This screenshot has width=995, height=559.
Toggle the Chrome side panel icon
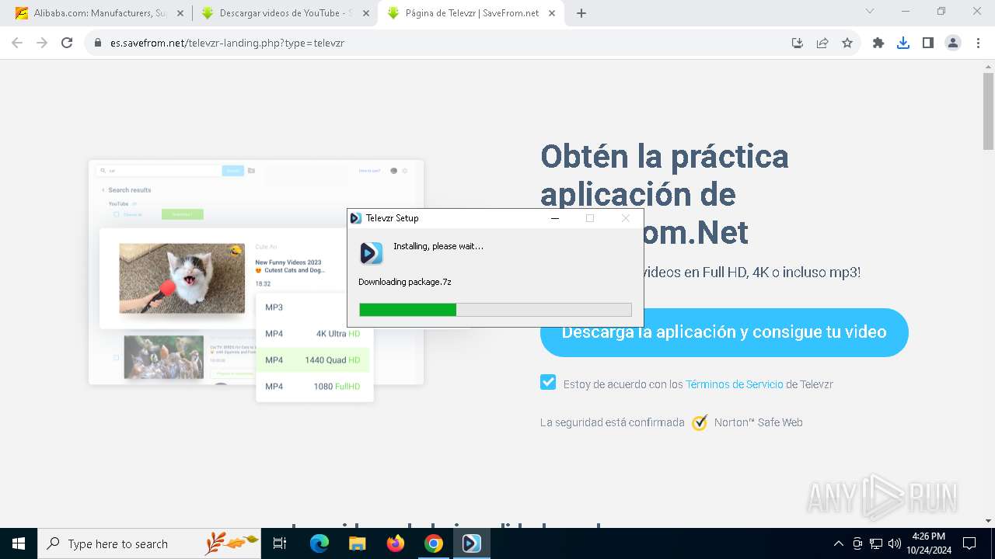coord(928,43)
